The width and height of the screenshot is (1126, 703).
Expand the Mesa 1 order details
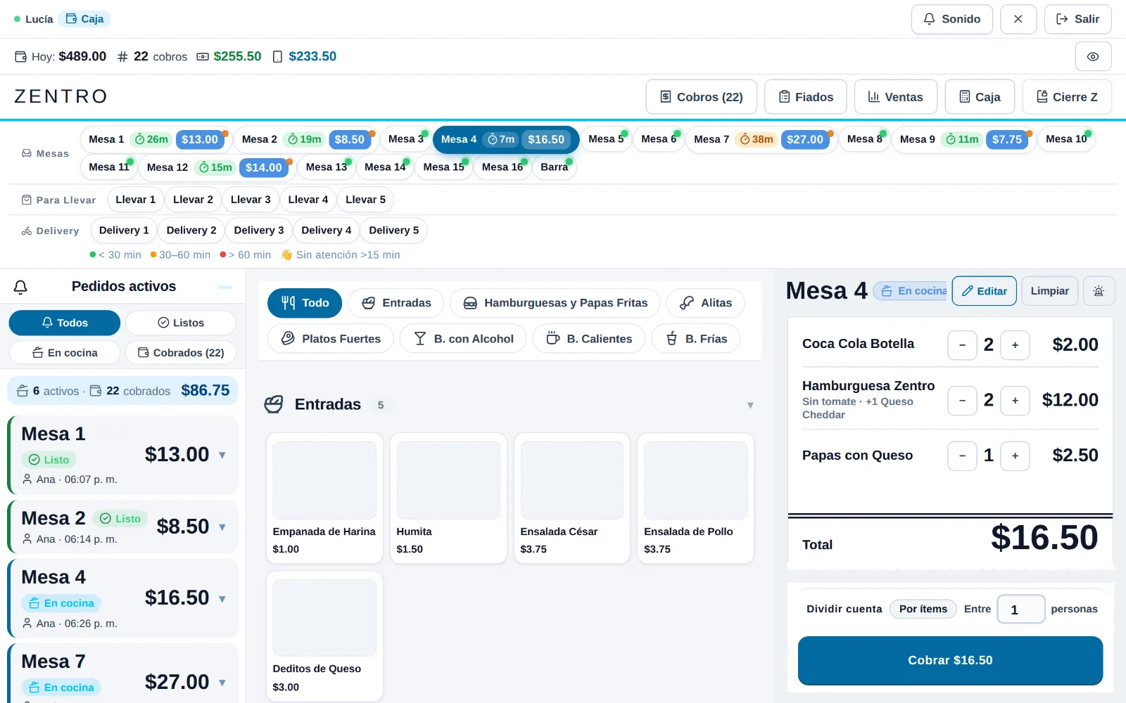222,455
